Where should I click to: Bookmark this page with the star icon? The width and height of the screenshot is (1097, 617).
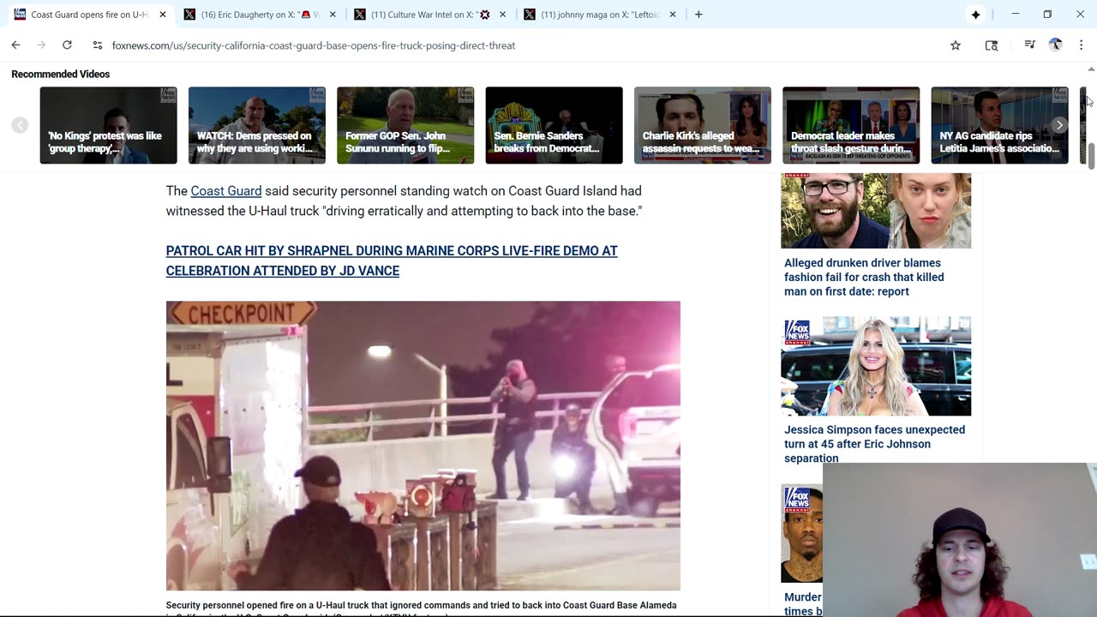pyautogui.click(x=956, y=45)
